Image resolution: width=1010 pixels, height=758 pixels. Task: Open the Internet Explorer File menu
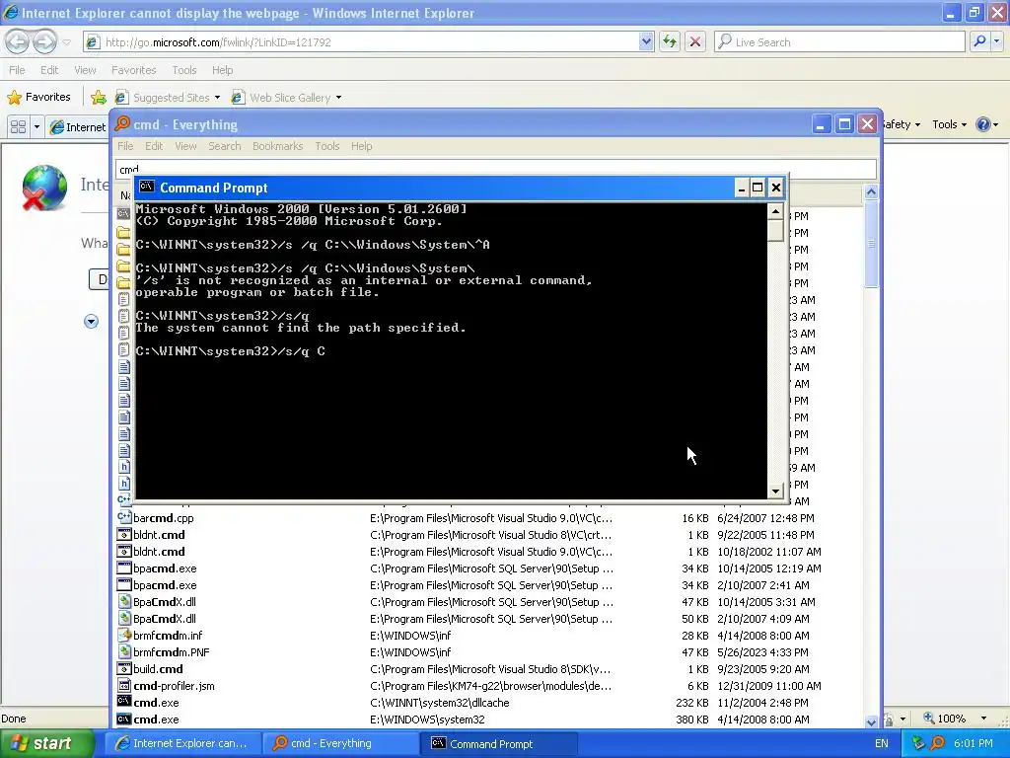[18, 70]
